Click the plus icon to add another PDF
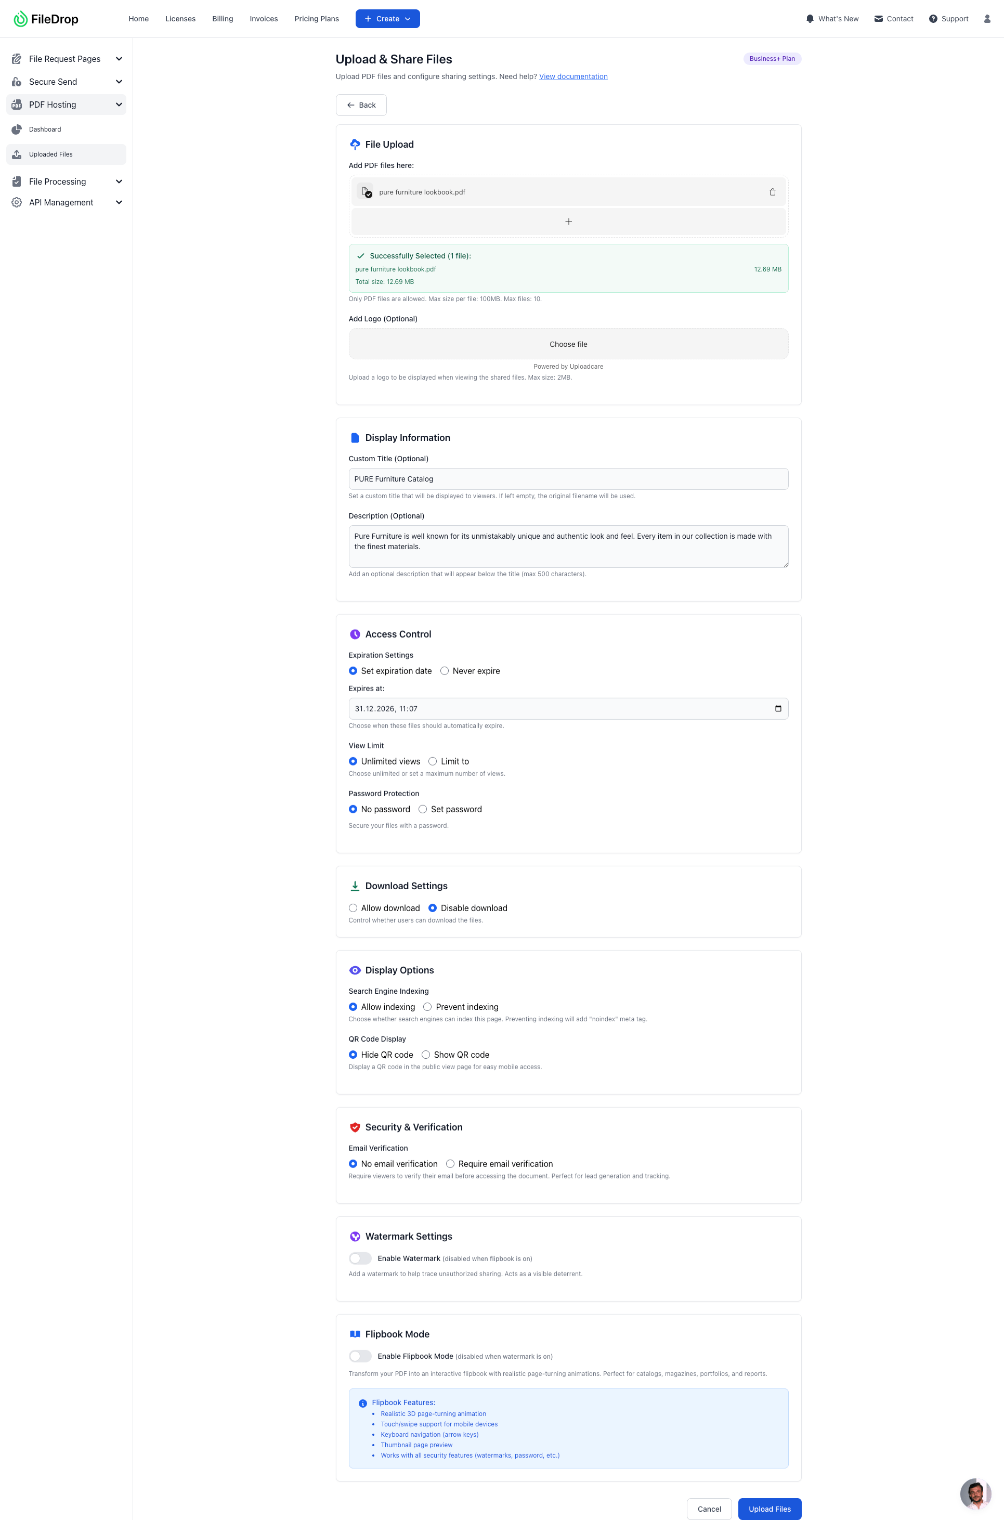 click(x=568, y=222)
